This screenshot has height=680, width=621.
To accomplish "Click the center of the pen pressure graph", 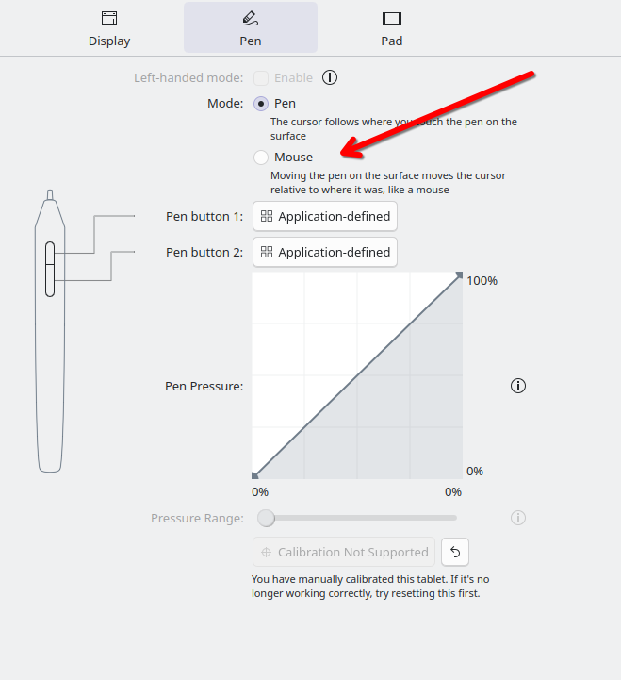I will click(357, 375).
